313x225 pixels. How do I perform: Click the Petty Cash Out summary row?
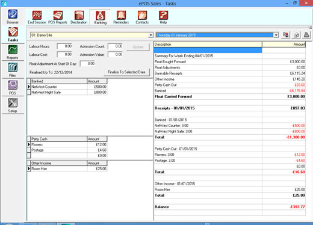230,85
